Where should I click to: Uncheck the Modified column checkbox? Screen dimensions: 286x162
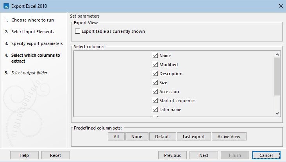pyautogui.click(x=155, y=65)
